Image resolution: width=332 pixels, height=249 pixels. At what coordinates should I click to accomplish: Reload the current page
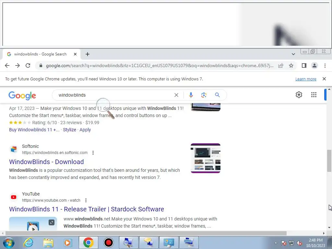[28, 65]
